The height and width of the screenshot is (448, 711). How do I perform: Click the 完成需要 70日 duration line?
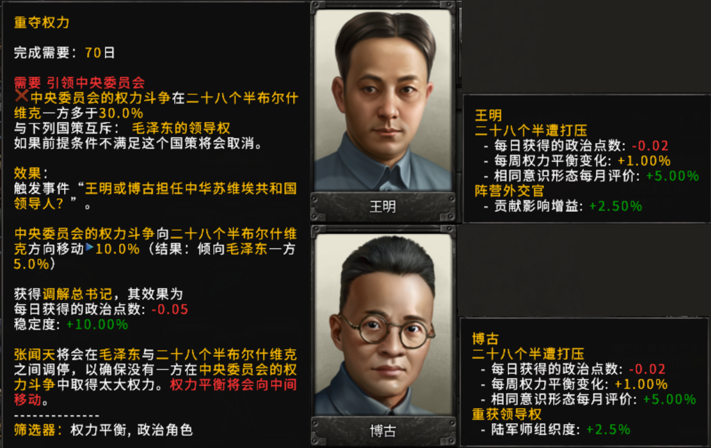pyautogui.click(x=65, y=53)
